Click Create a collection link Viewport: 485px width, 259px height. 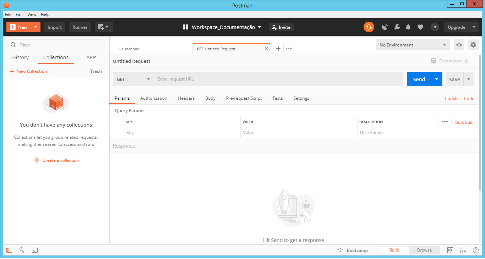pos(56,160)
